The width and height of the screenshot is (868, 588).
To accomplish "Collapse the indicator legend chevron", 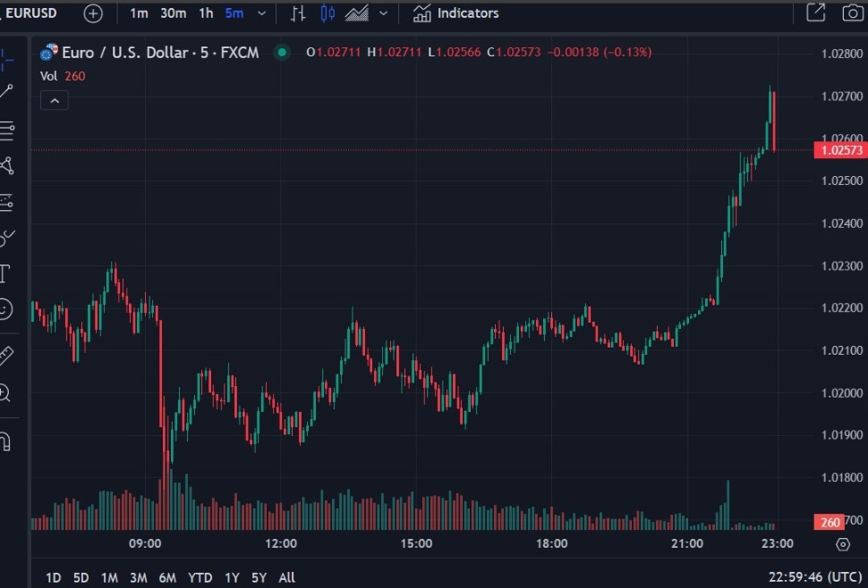I will (54, 101).
